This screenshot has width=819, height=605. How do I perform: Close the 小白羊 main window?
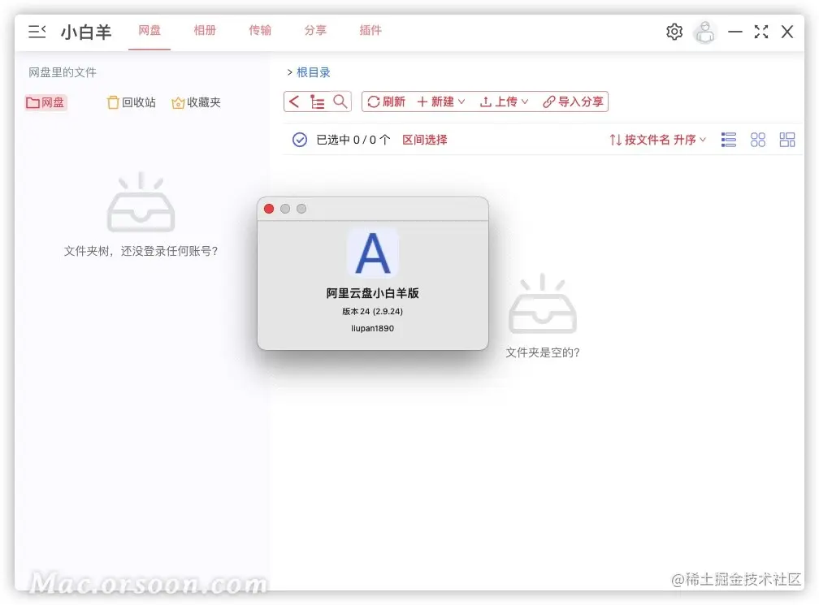tap(787, 32)
